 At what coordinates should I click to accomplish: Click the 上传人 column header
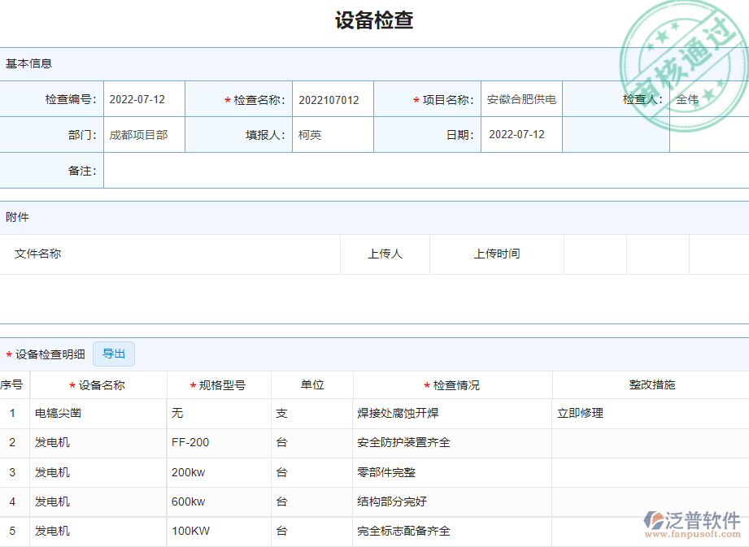tap(385, 254)
